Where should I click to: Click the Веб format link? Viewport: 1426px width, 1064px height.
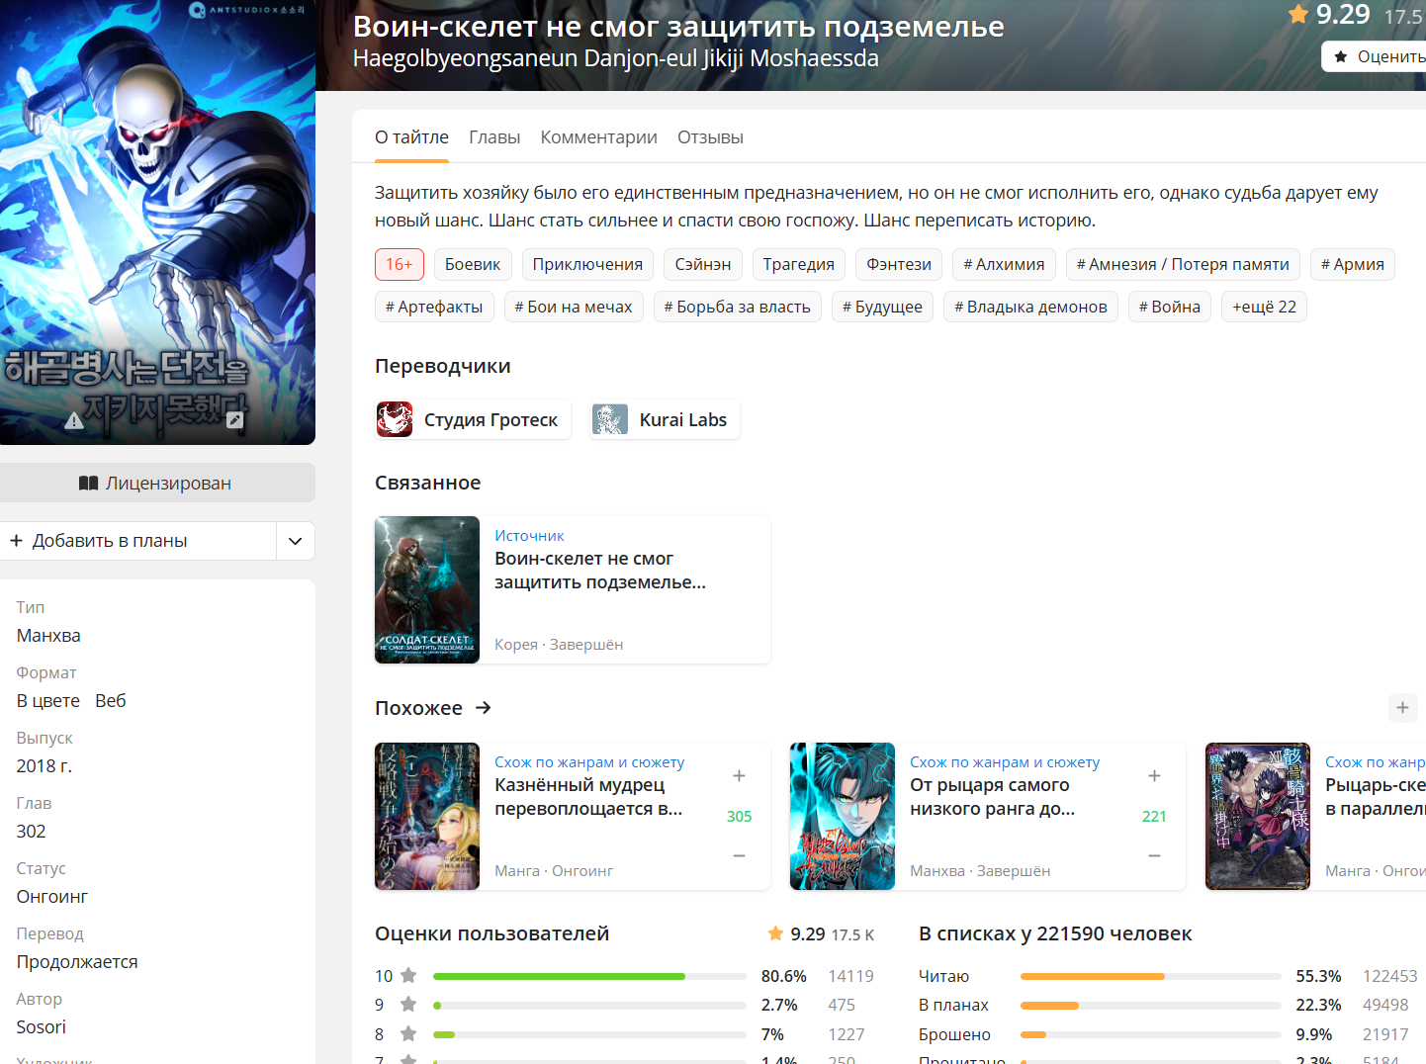point(111,701)
